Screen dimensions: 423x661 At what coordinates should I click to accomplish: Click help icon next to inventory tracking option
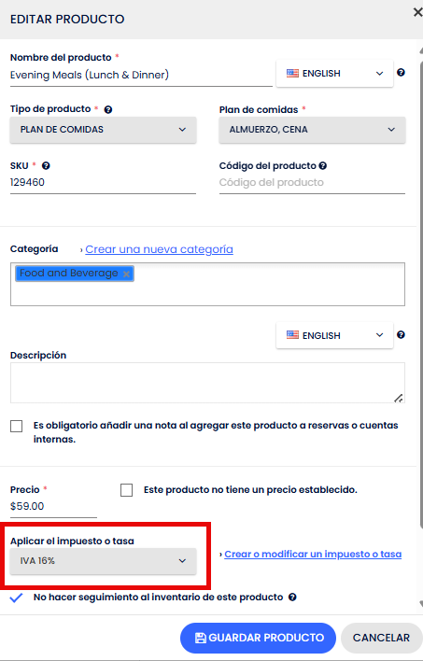click(292, 597)
